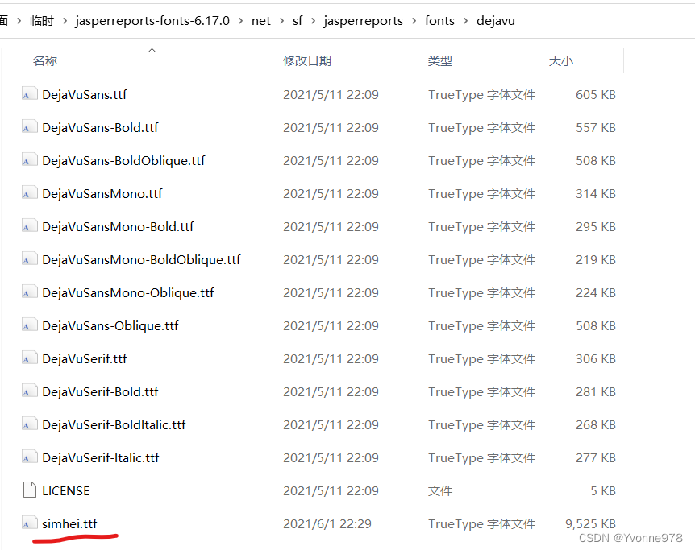Click the DejaVuSerif.ttf TrueType icon
Image resolution: width=695 pixels, height=550 pixels.
coord(29,358)
